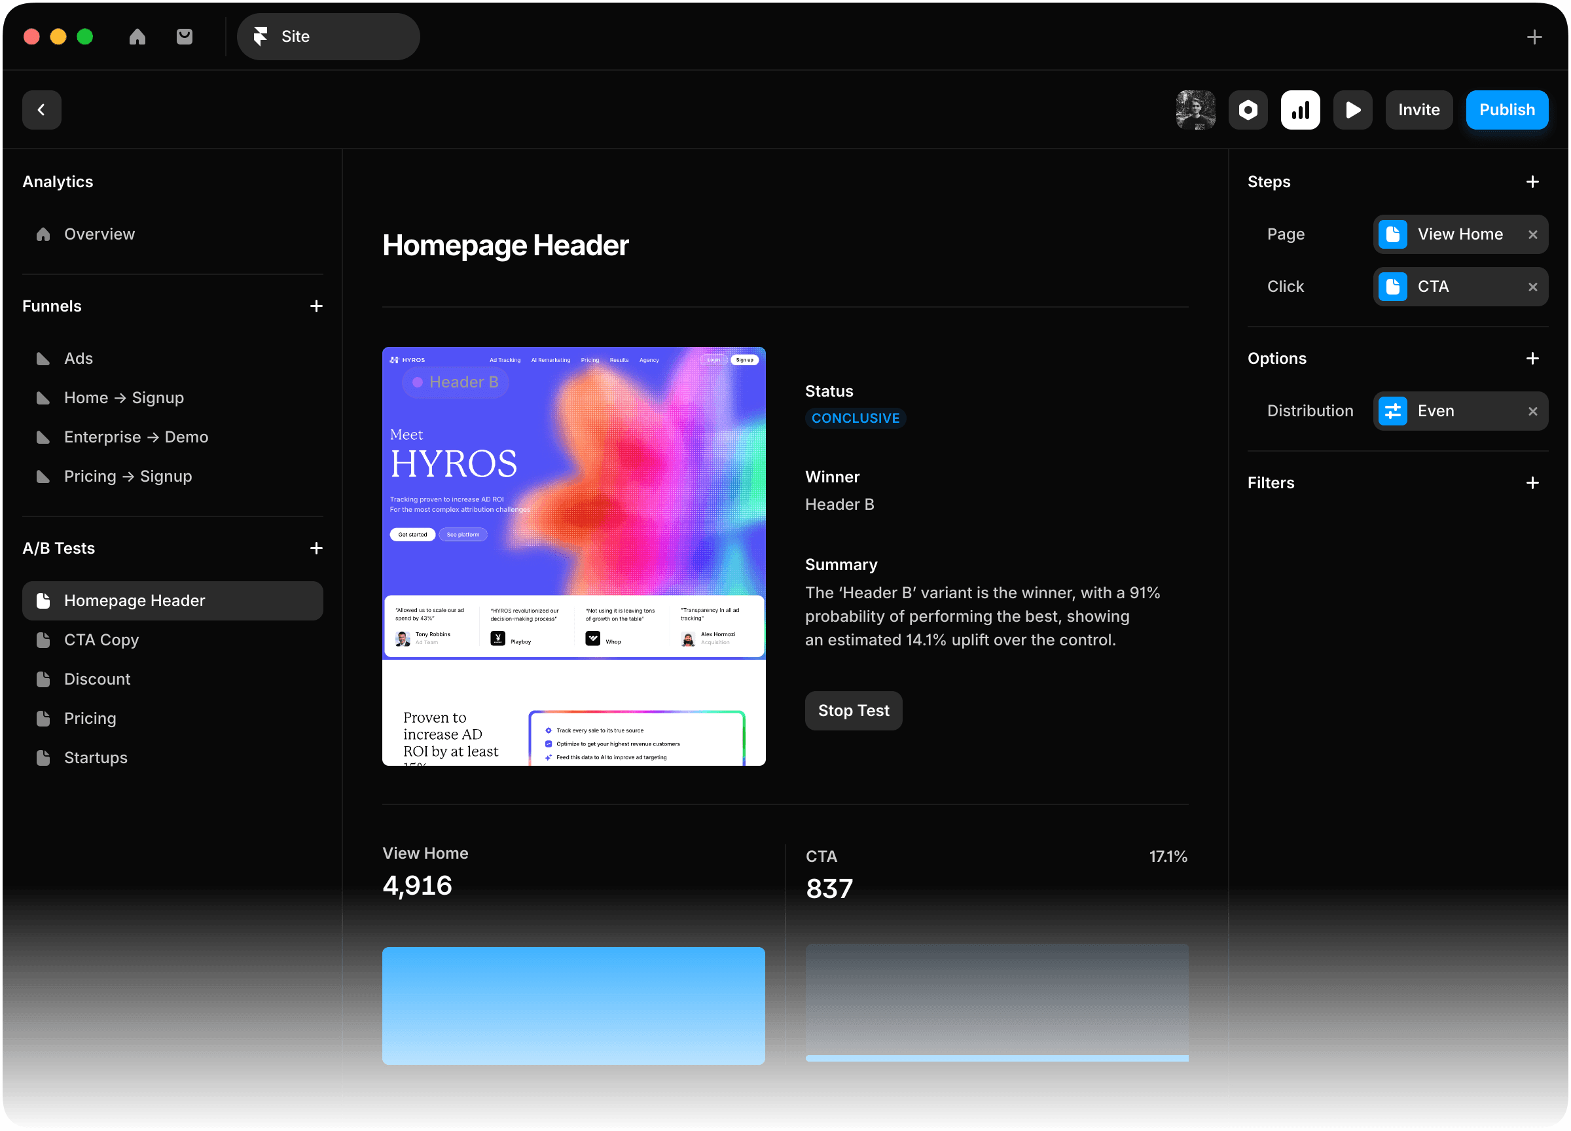The image size is (1571, 1131).
Task: Add a filter with the Filters plus icon
Action: (x=1532, y=483)
